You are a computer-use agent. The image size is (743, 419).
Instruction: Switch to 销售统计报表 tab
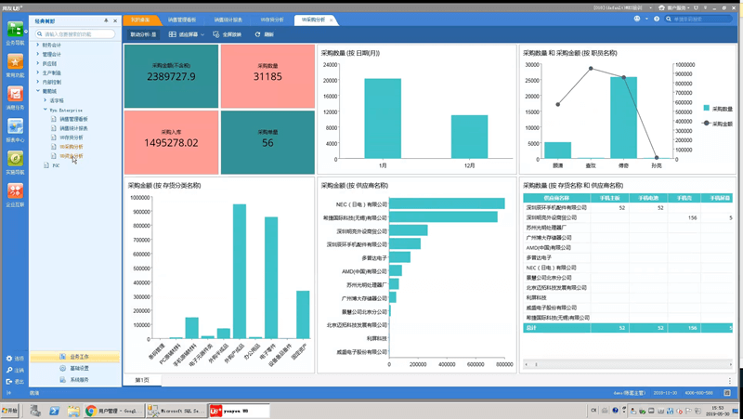pyautogui.click(x=228, y=20)
